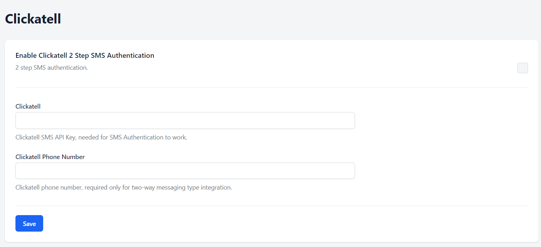
Task: Click the "Clickatell Phone Number" field label
Action: [50, 157]
